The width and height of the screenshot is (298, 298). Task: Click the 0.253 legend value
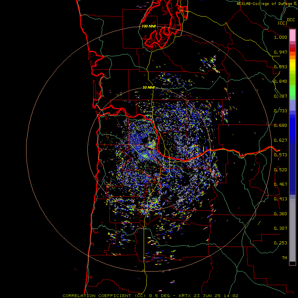280,243
